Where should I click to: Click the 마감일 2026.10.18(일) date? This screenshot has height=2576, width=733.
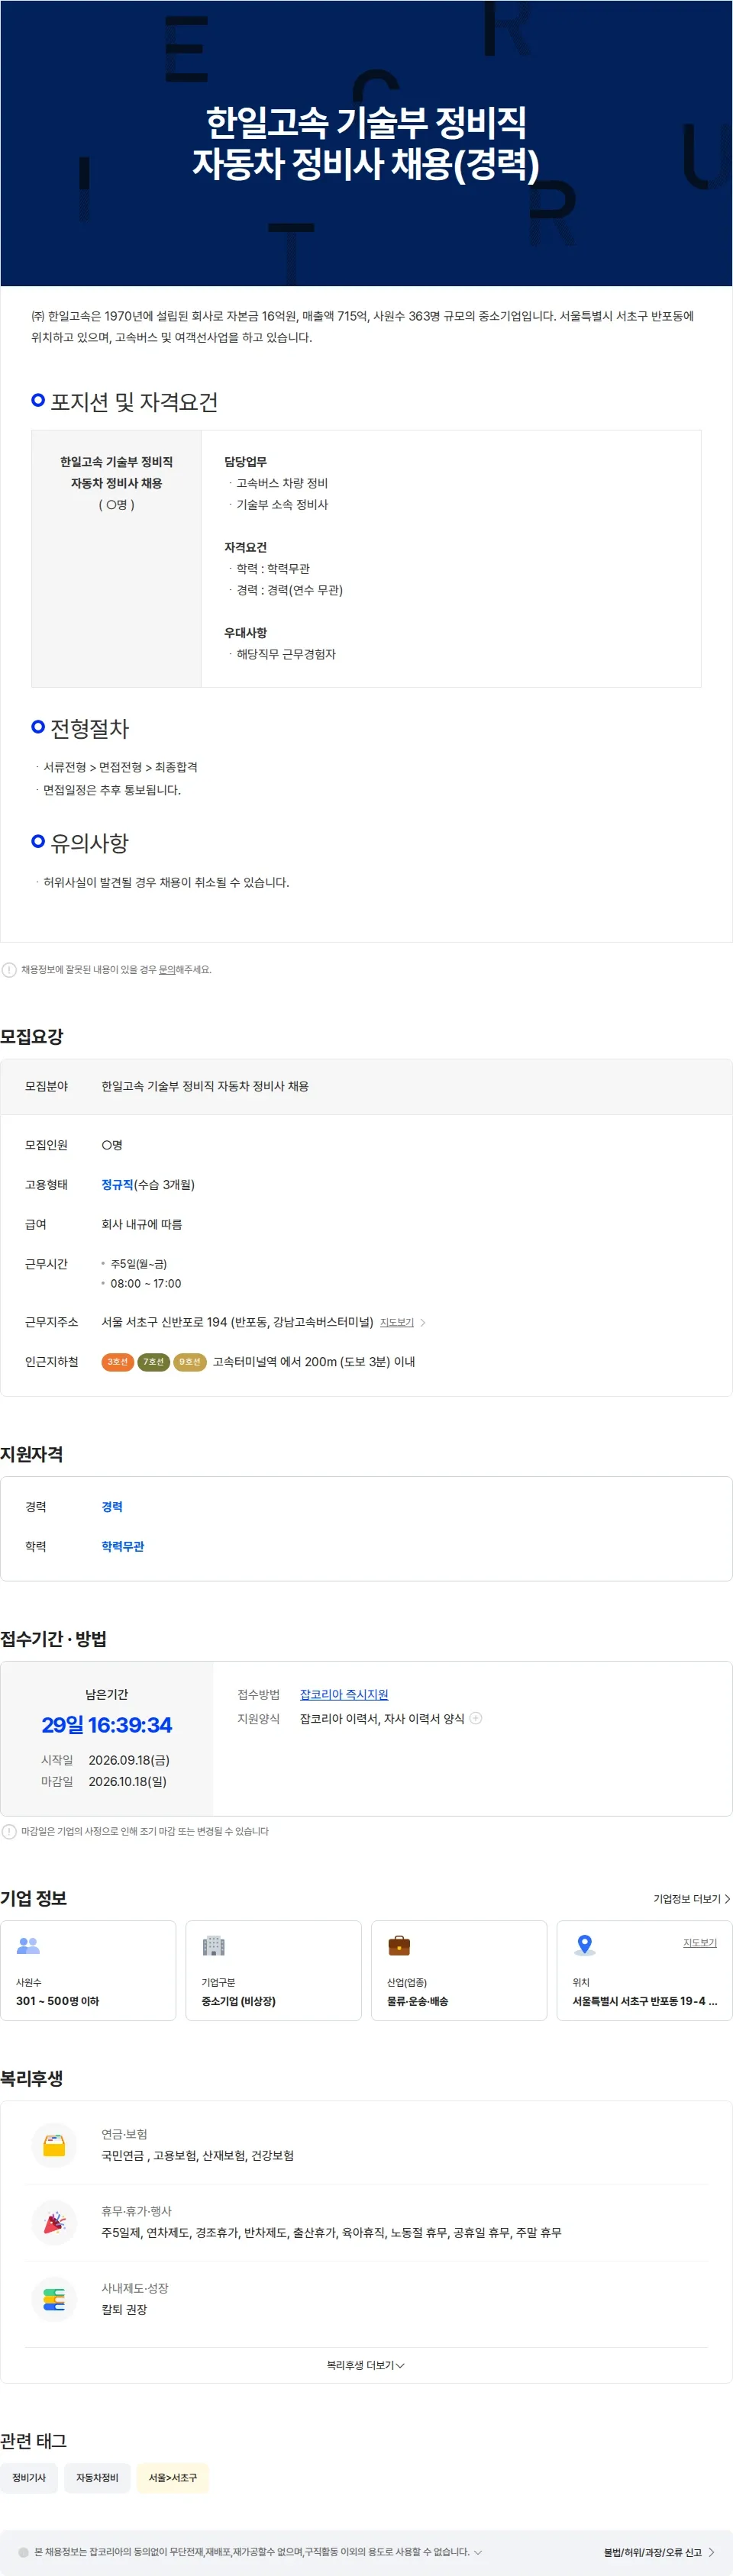coord(128,1781)
